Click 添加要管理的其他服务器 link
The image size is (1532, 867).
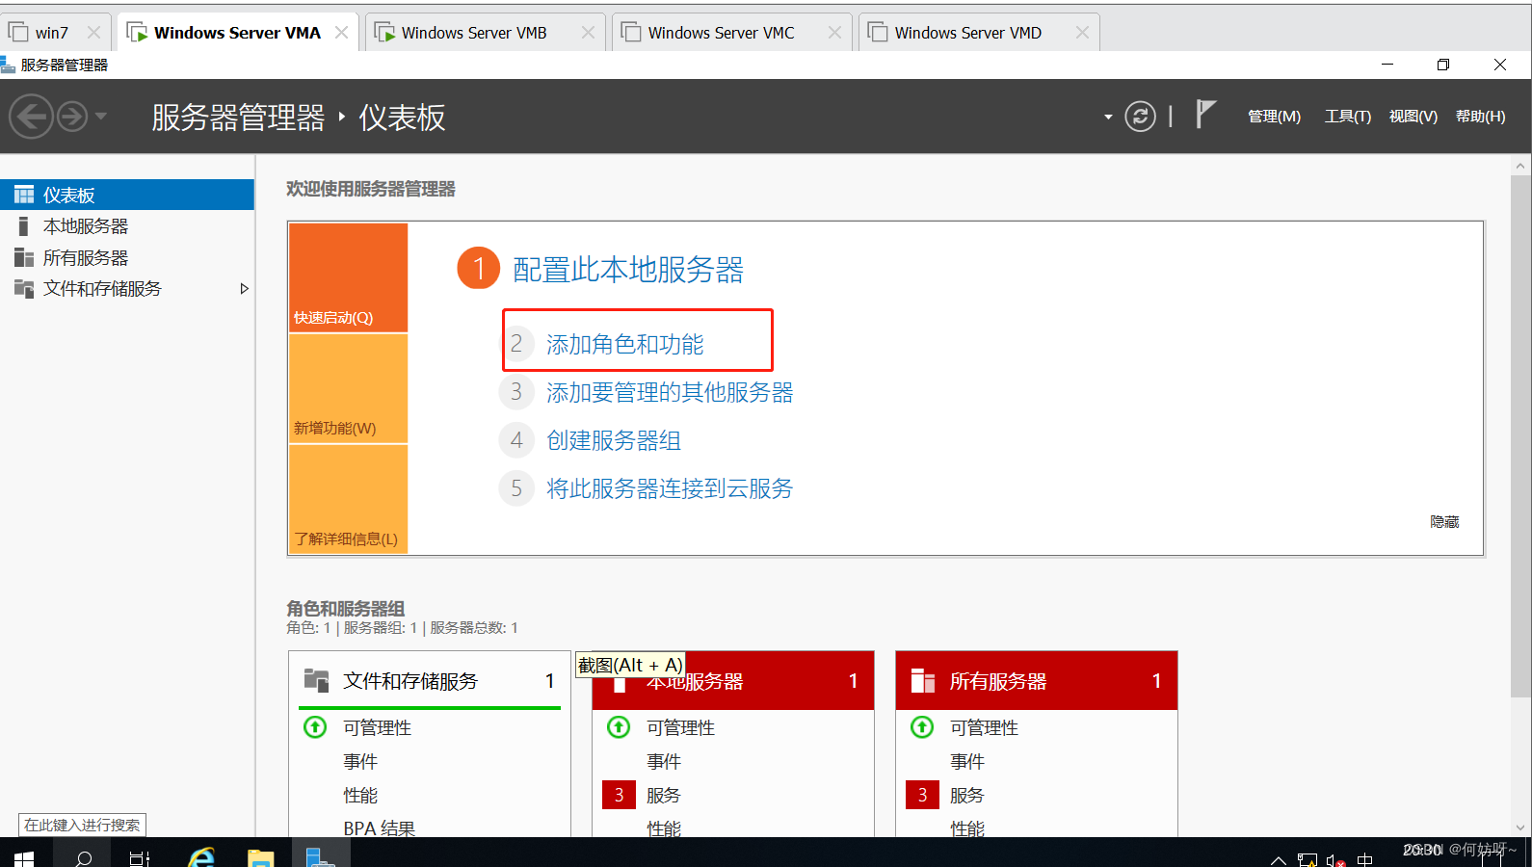[670, 392]
